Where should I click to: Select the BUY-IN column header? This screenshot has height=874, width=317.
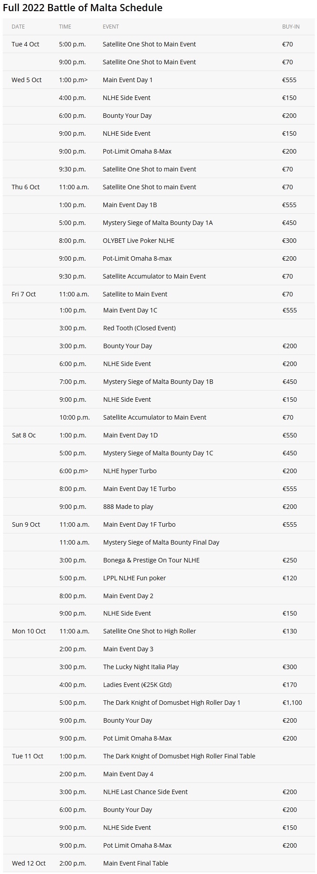[291, 27]
